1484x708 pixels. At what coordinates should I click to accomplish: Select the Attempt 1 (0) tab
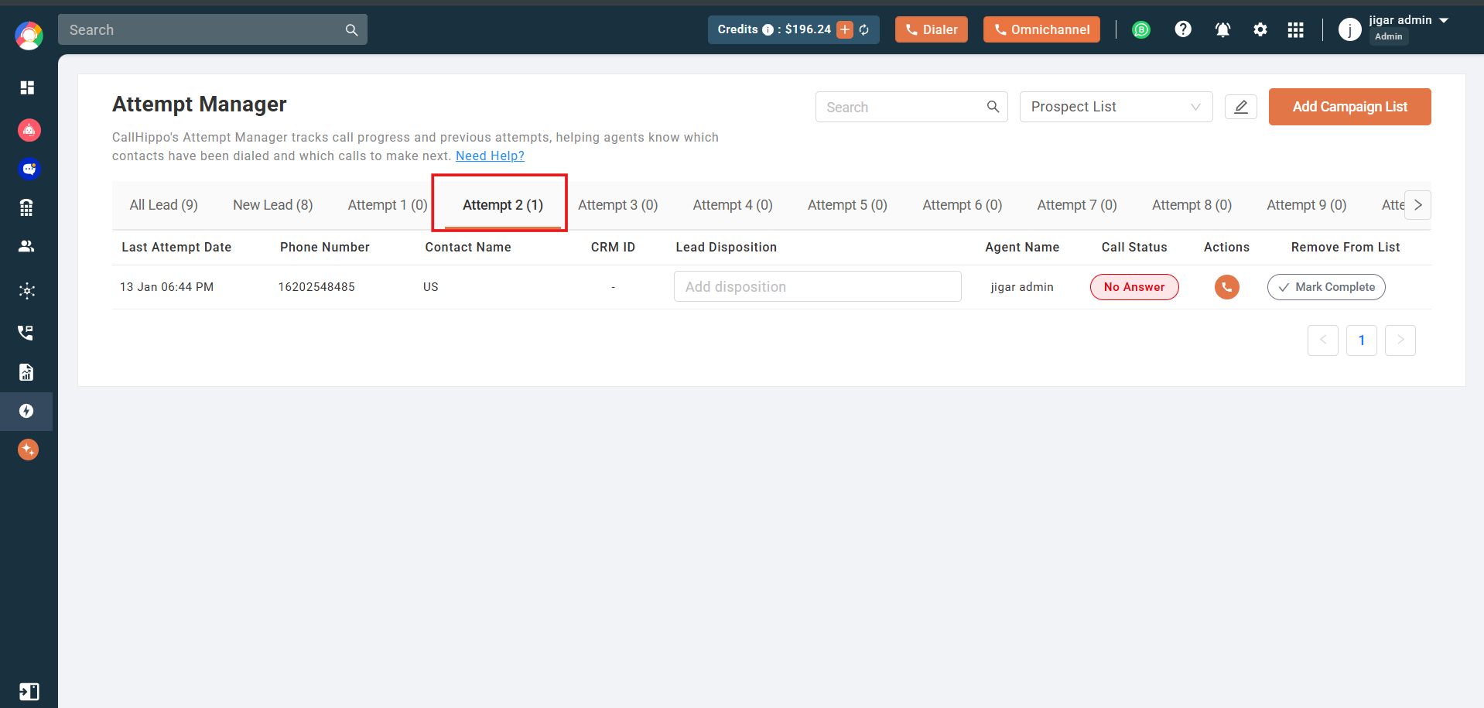387,205
